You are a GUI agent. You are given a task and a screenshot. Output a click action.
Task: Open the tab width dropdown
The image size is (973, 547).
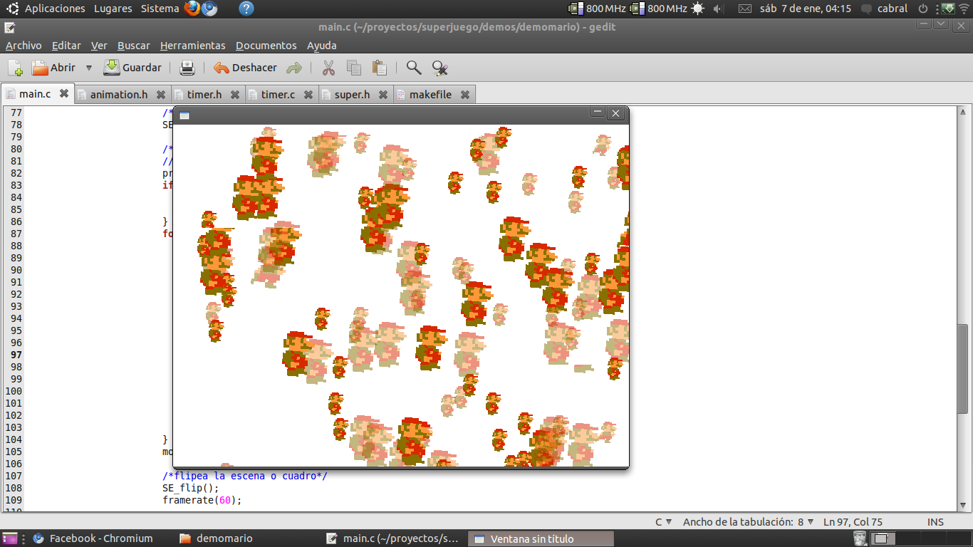tap(748, 522)
